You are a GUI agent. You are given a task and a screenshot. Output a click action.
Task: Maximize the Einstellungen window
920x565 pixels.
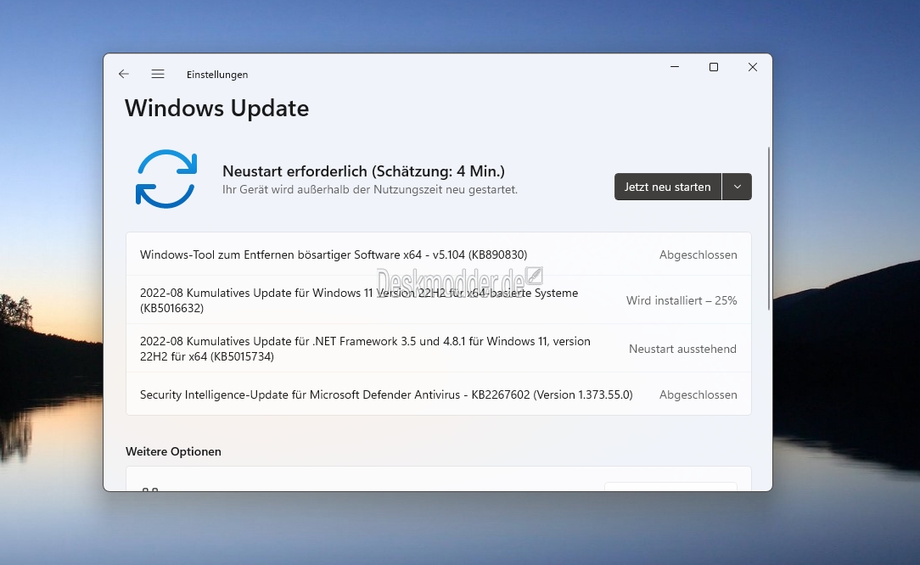point(714,67)
